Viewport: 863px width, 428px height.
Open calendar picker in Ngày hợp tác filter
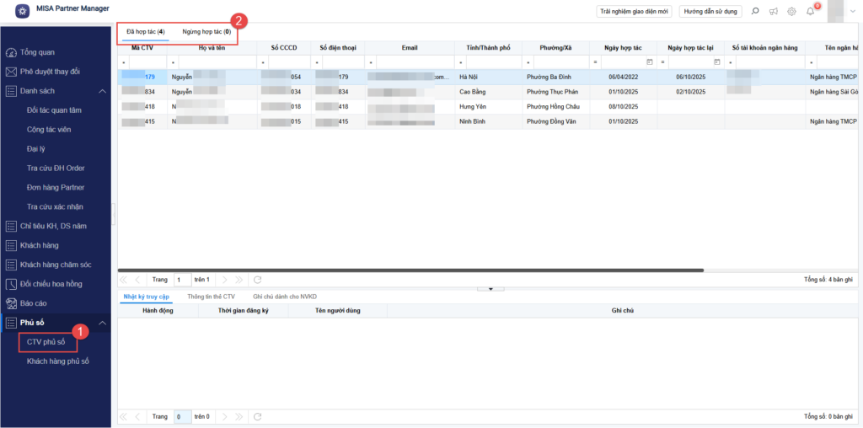649,62
